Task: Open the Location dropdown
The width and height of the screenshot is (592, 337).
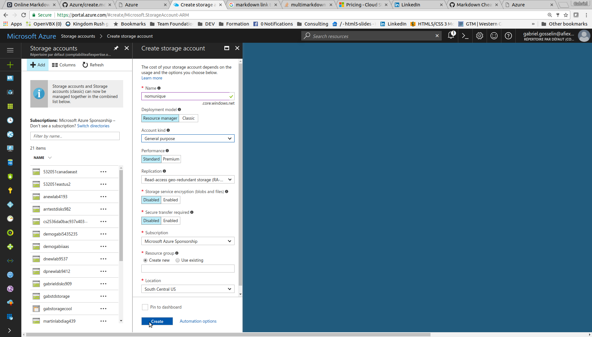Action: tap(188, 289)
